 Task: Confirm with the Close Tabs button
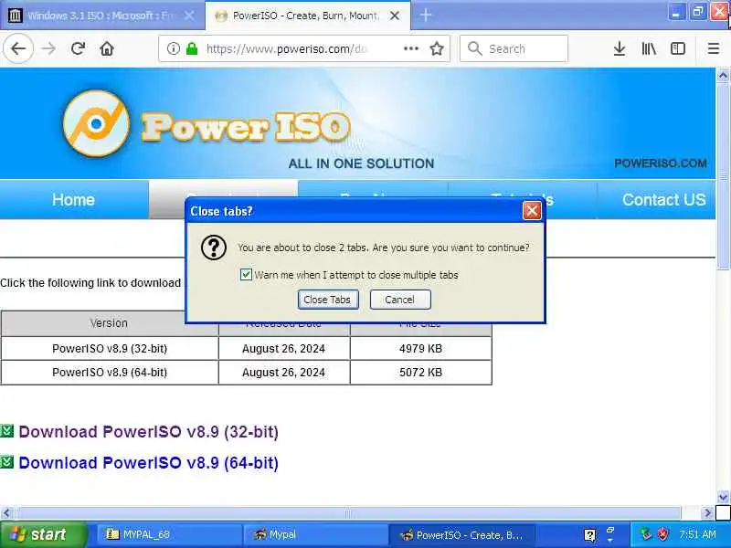(328, 300)
